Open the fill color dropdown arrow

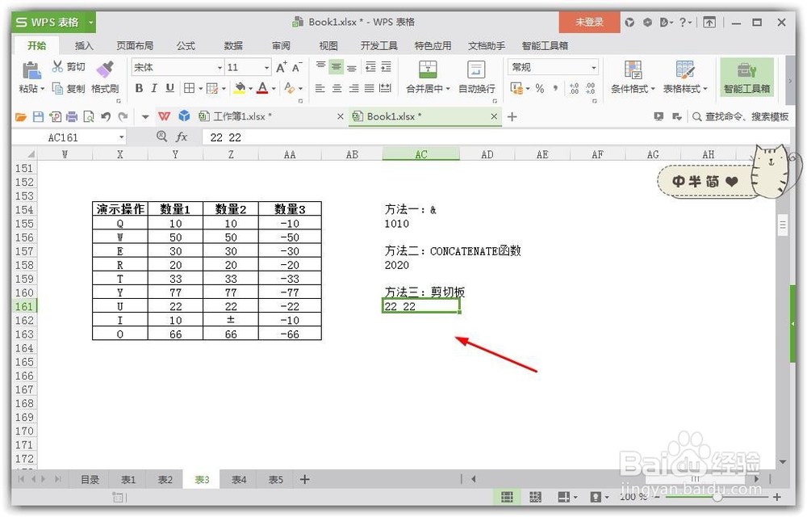click(x=253, y=89)
